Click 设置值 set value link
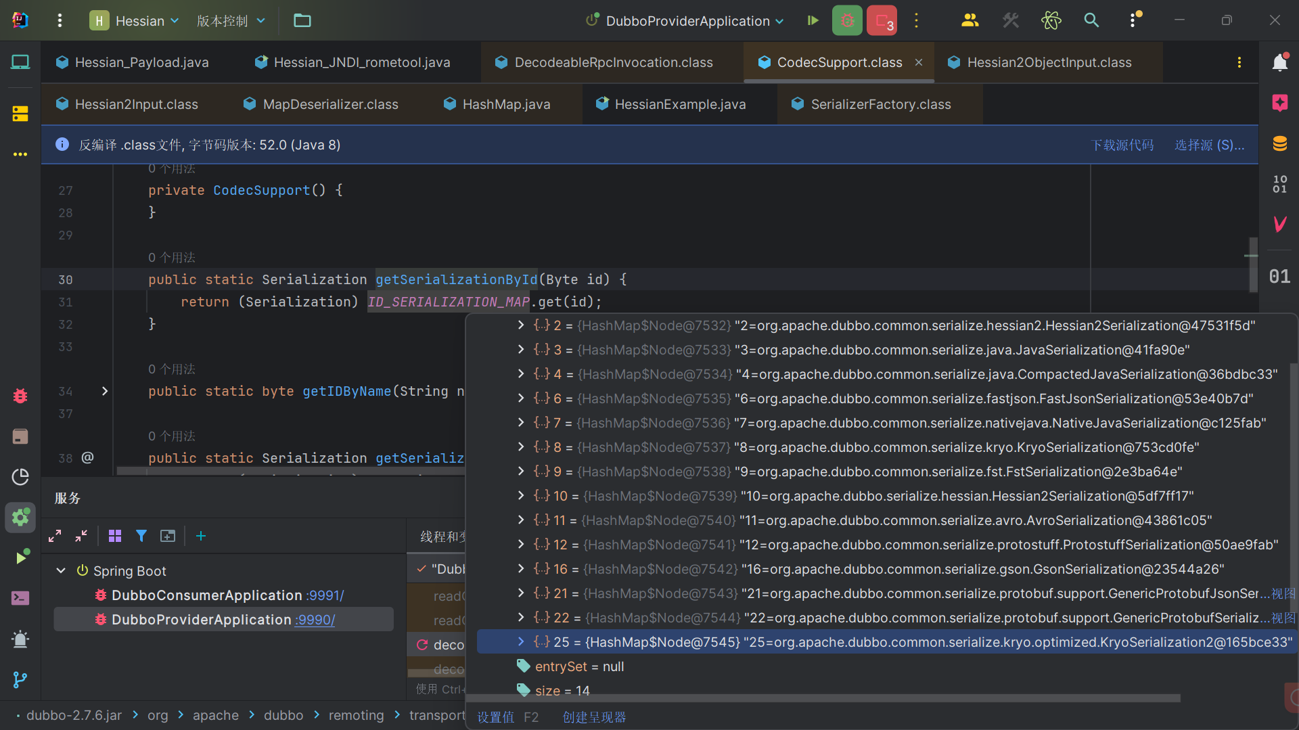The width and height of the screenshot is (1299, 730). (496, 717)
